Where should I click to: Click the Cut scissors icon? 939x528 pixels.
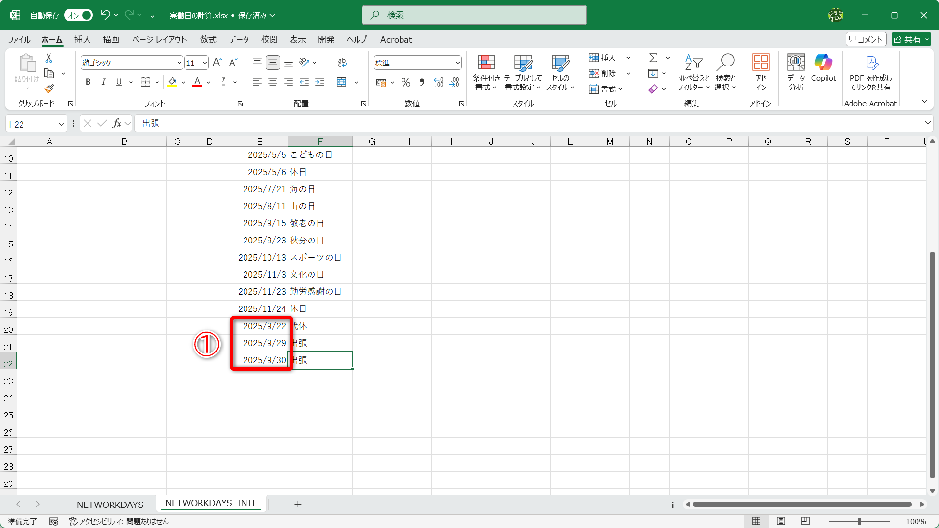pyautogui.click(x=49, y=58)
